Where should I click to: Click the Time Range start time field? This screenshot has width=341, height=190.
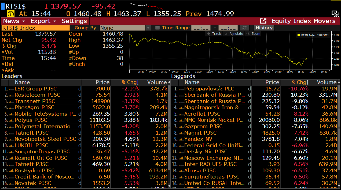[x=201, y=28]
